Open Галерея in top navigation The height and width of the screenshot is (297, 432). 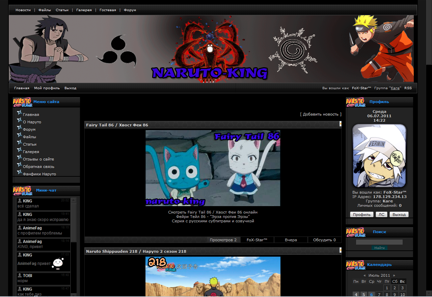coord(84,10)
